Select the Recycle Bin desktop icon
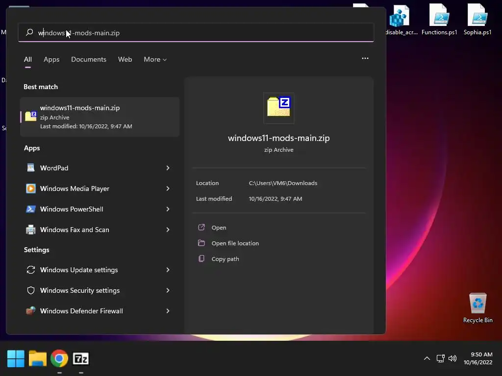The image size is (502, 376). (477, 308)
